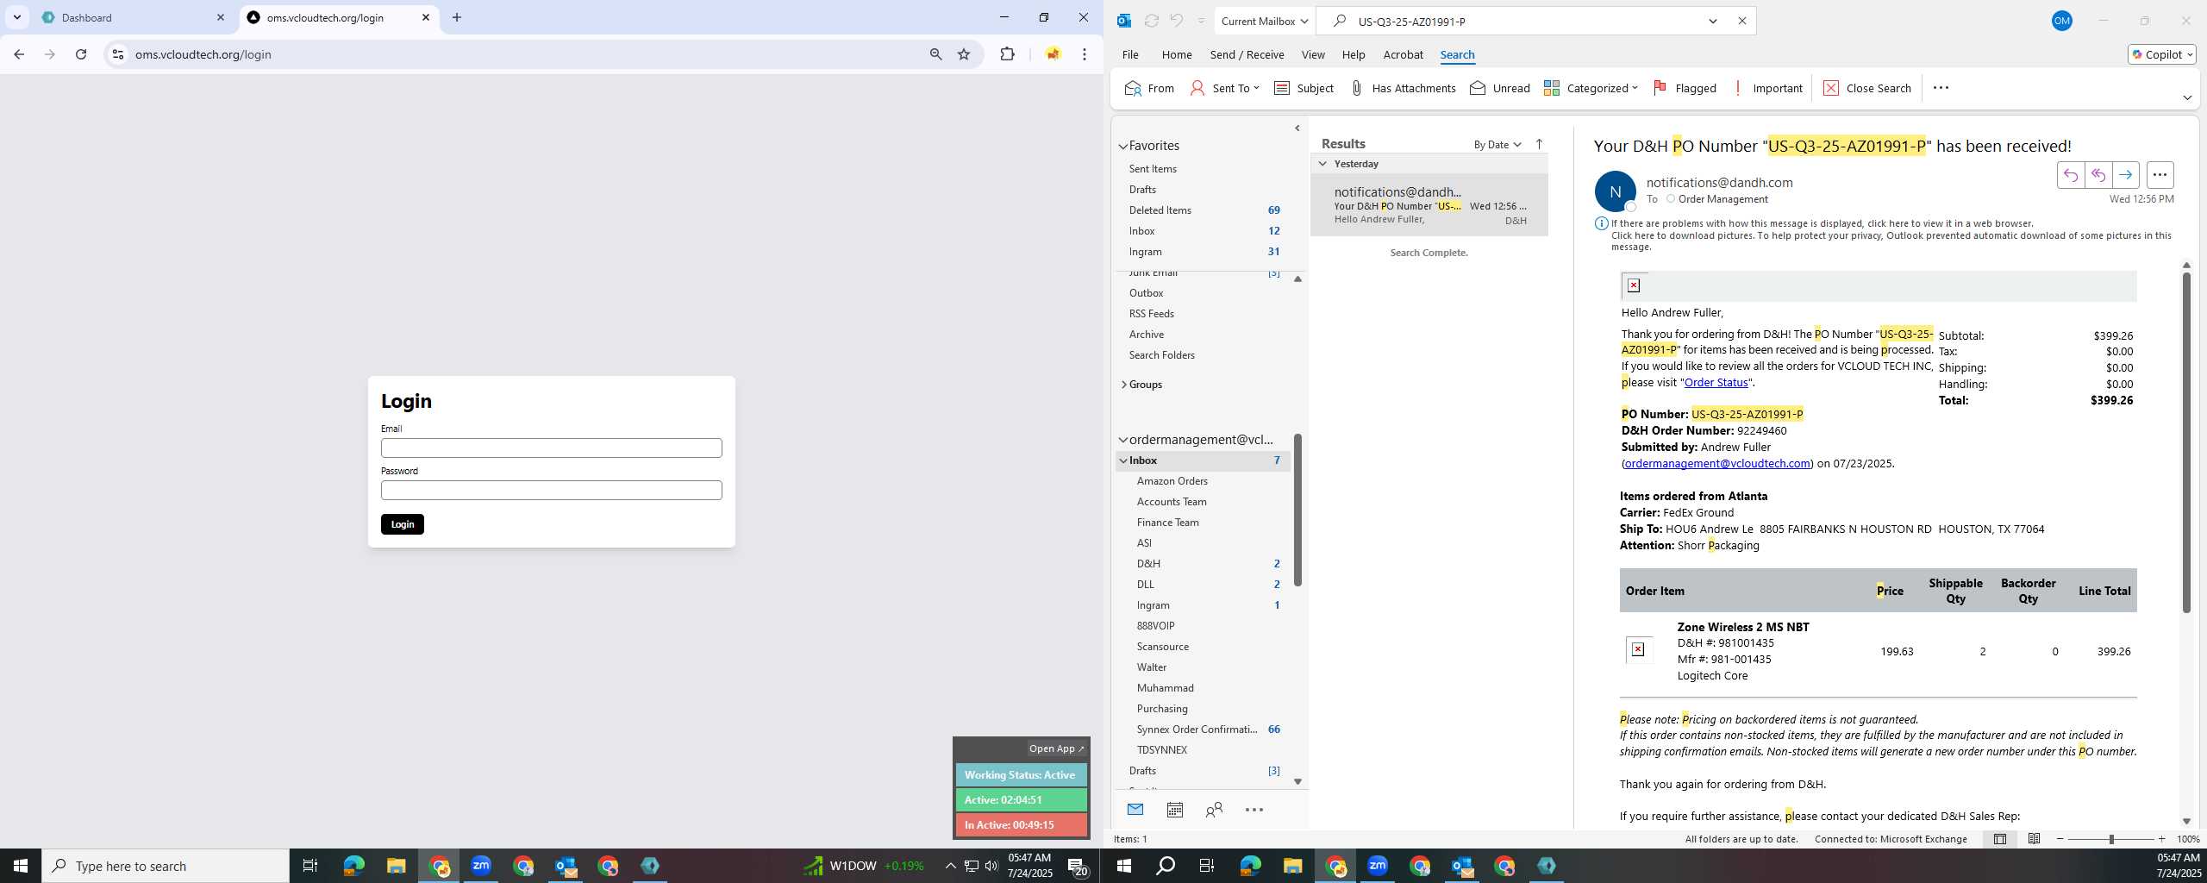Screen dimensions: 2207x883
Task: Open the Current Mailbox scope dropdown
Action: pos(1265,21)
